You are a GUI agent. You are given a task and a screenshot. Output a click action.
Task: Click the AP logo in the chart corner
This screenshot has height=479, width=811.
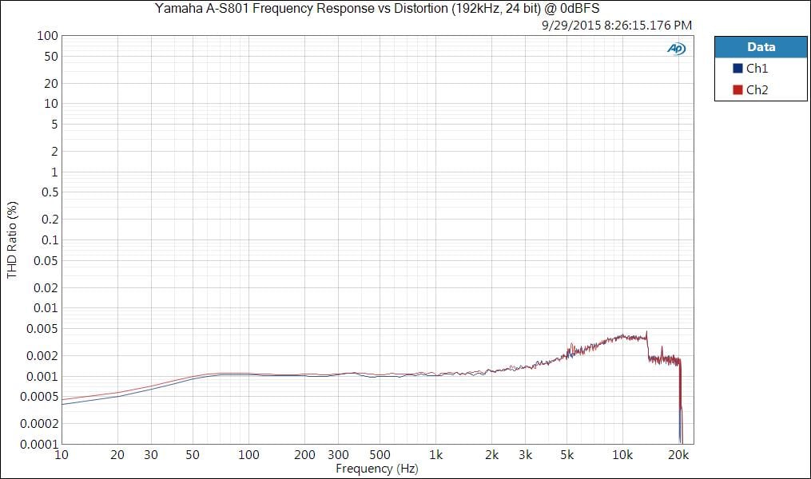676,49
